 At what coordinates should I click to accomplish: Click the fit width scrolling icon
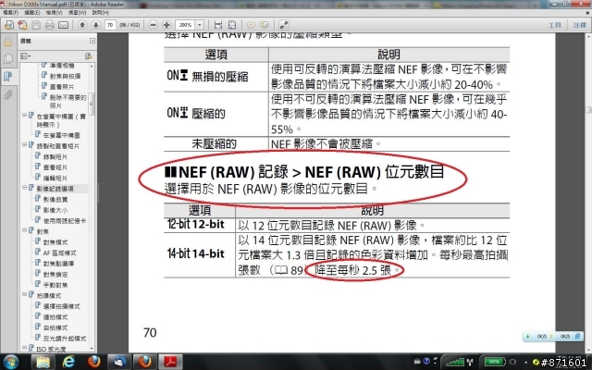[218, 25]
